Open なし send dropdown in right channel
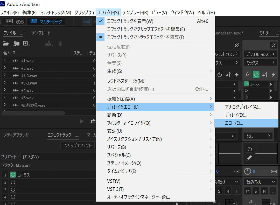 click(x=258, y=136)
